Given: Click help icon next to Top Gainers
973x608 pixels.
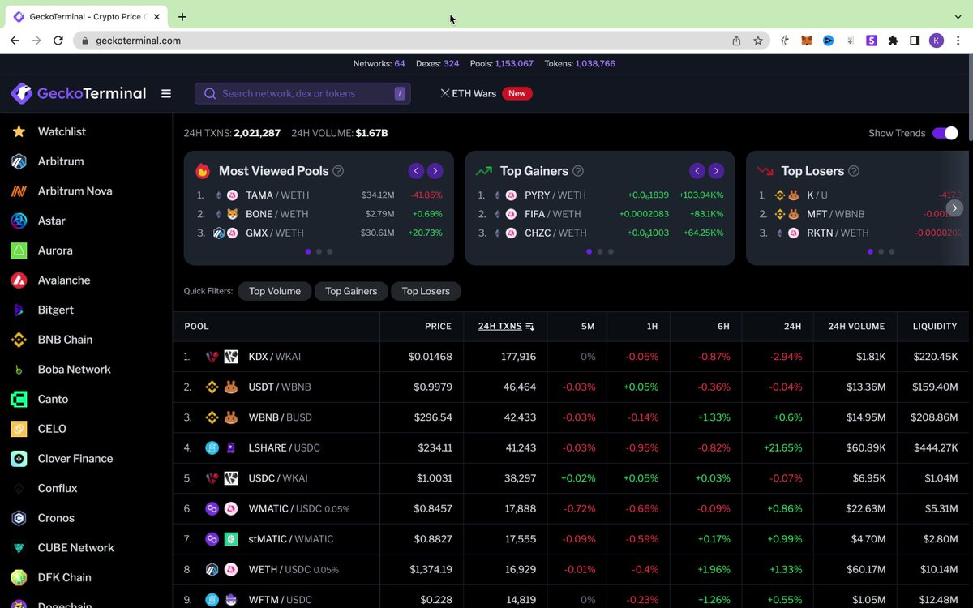Looking at the screenshot, I should pos(578,171).
